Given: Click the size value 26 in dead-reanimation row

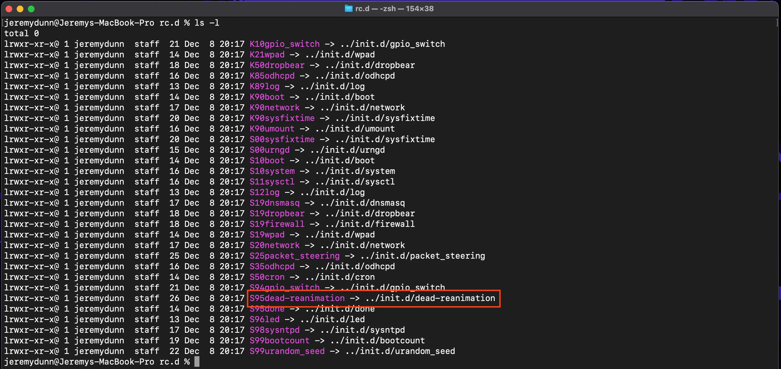Looking at the screenshot, I should click(174, 298).
